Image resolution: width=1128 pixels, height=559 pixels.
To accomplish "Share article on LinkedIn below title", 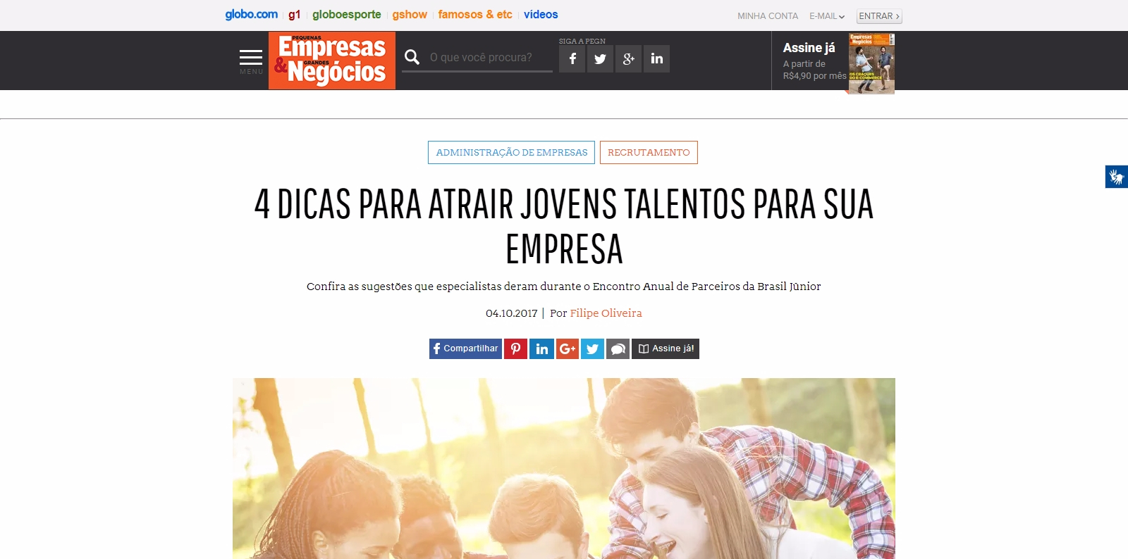I will (541, 348).
